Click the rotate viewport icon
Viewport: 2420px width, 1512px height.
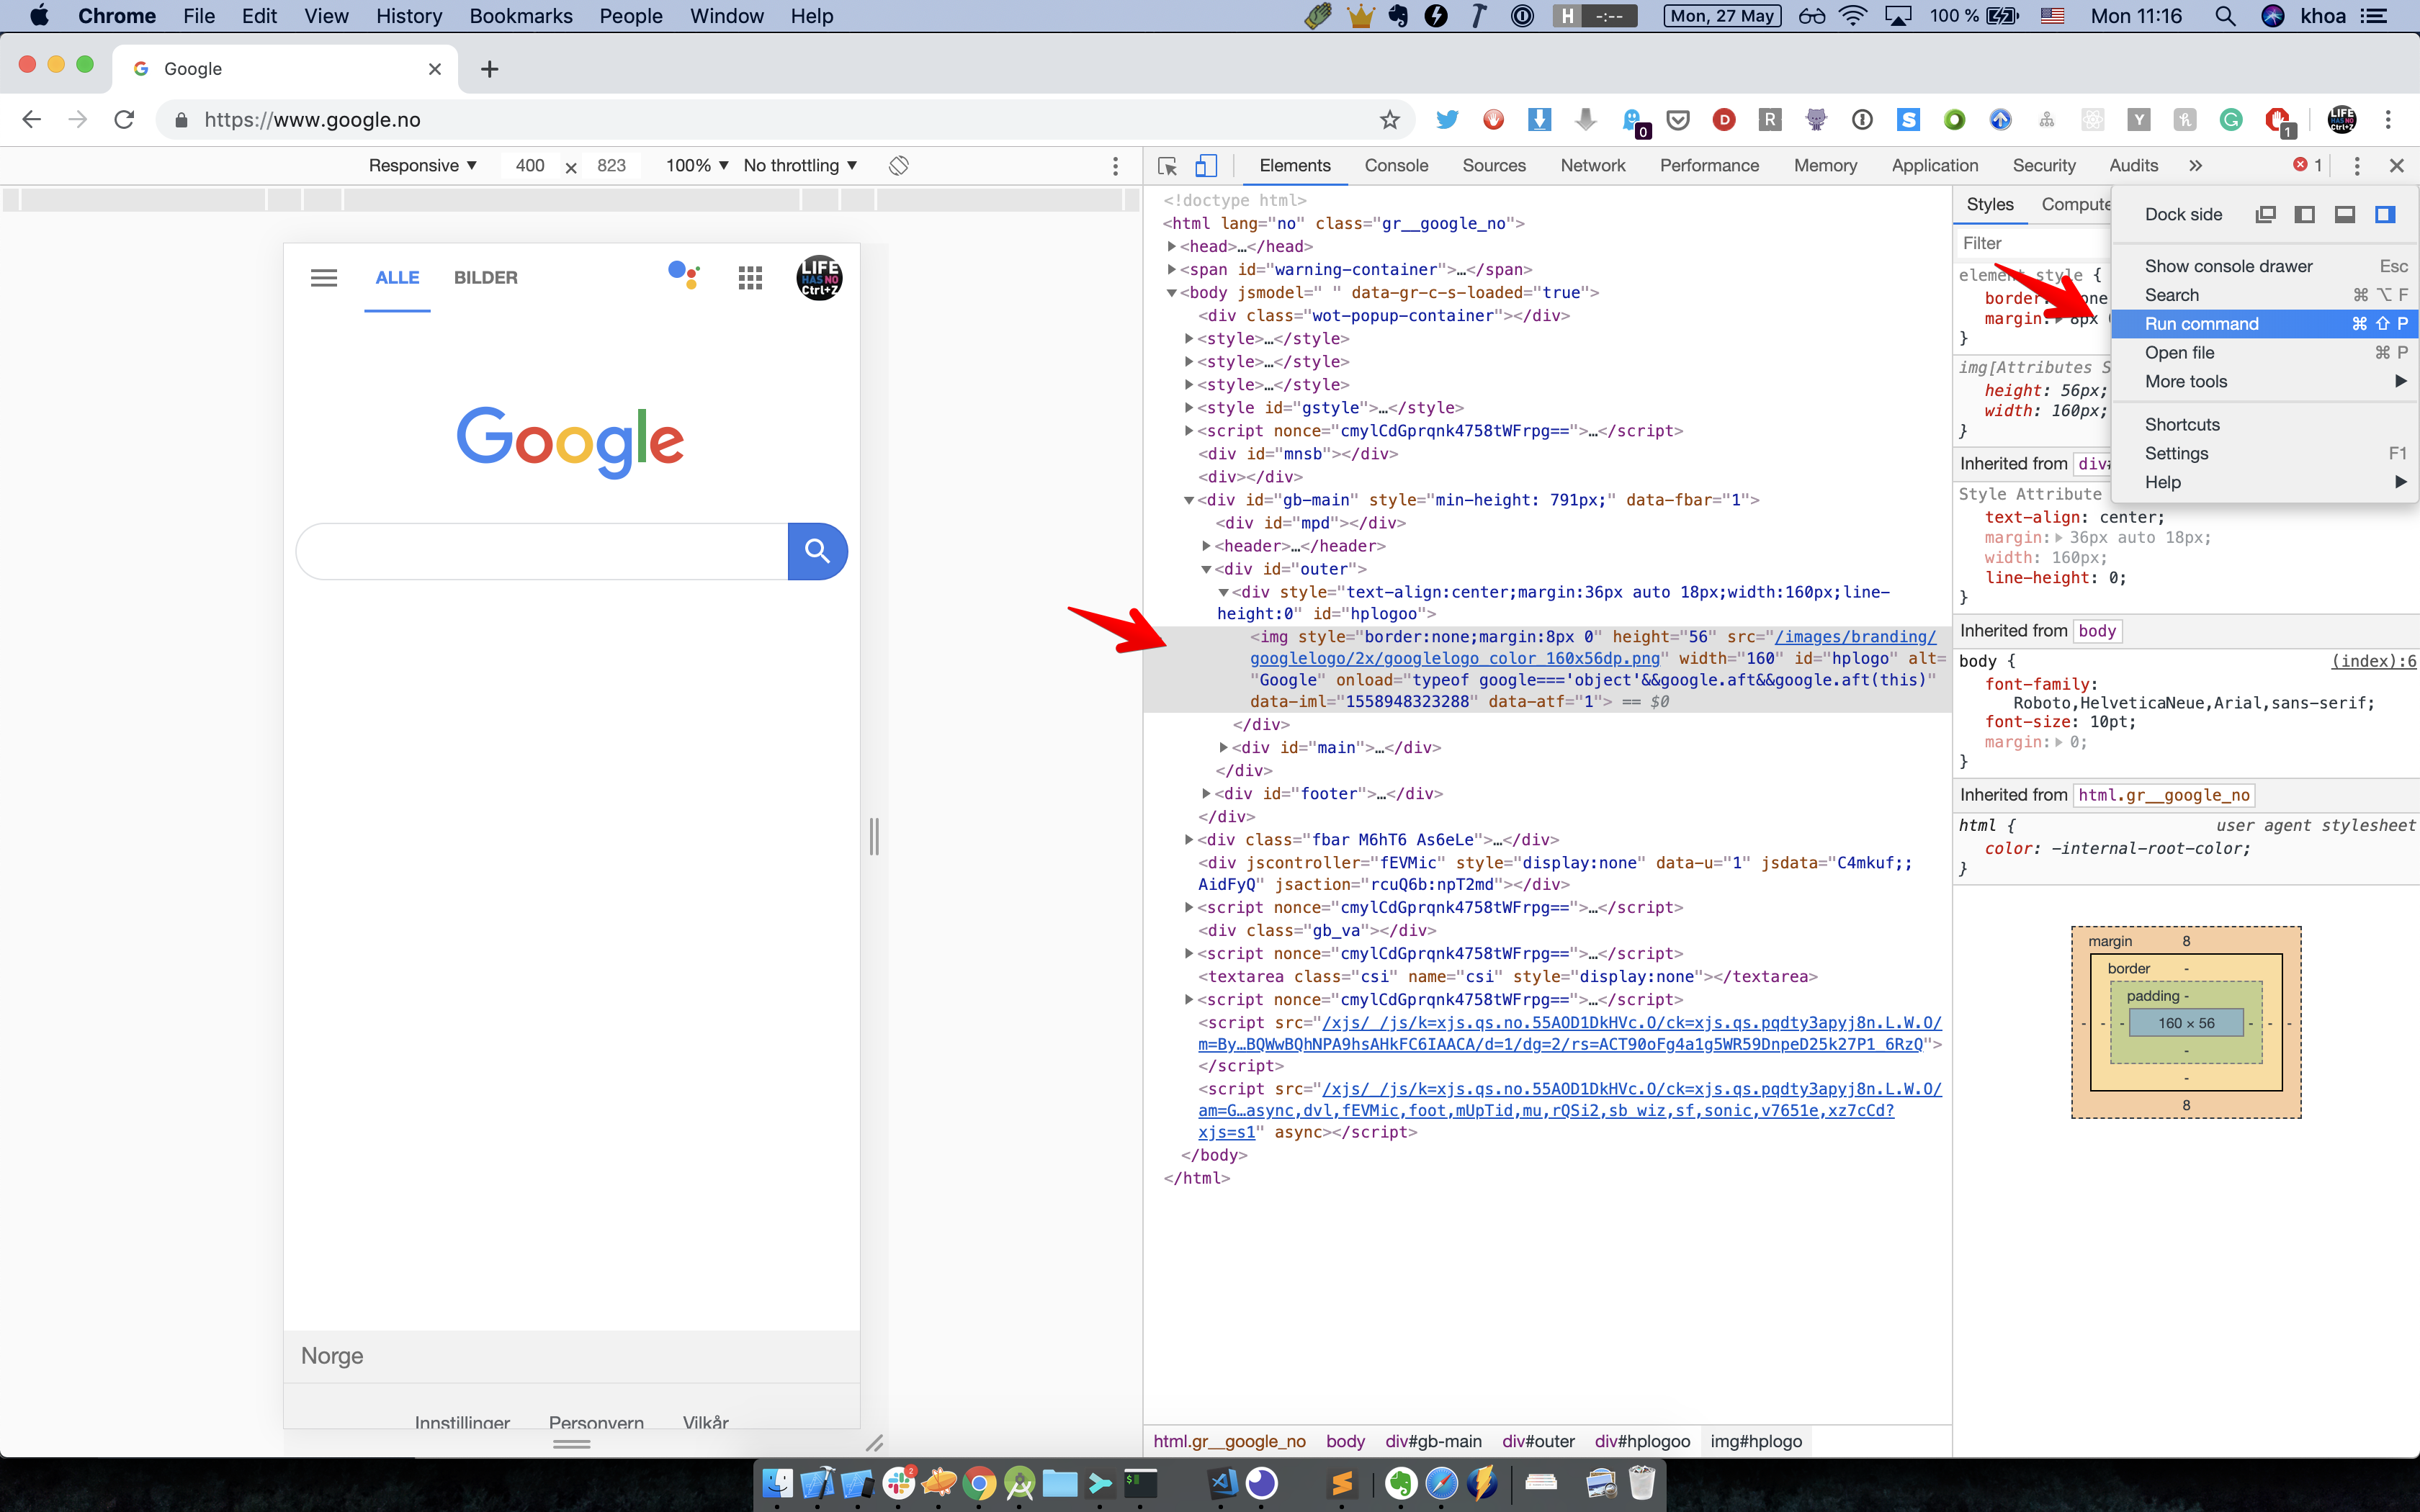(898, 166)
